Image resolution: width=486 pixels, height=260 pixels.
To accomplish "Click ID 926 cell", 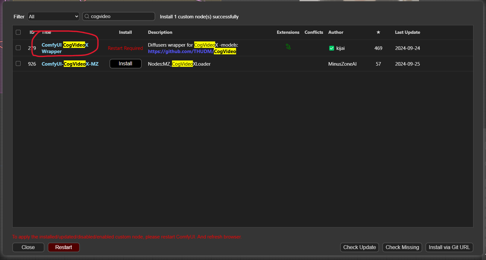I will click(x=32, y=64).
